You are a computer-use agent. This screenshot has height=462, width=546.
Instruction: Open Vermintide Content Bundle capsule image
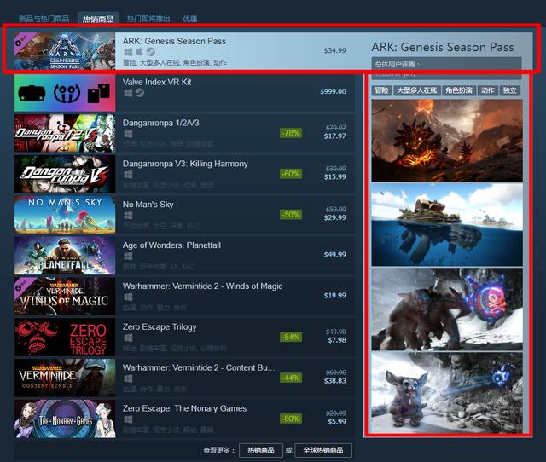click(x=65, y=378)
